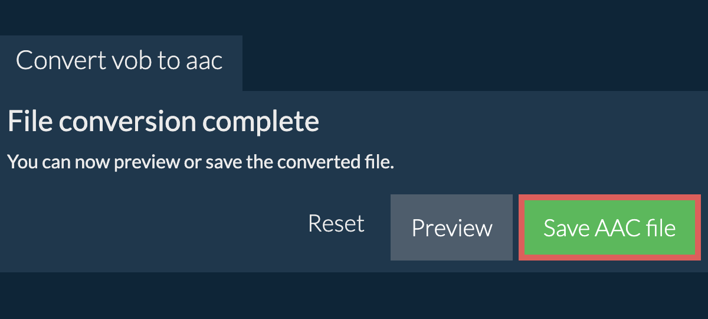Play a preview of the conversion result

click(x=451, y=228)
